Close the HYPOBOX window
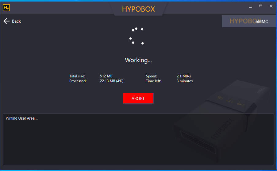Viewport: 277px width, 171px height. point(271,6)
